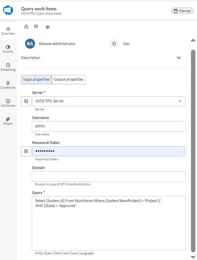This screenshot has width=197, height=260.
Task: Click the Description heading
Action: pyautogui.click(x=31, y=58)
